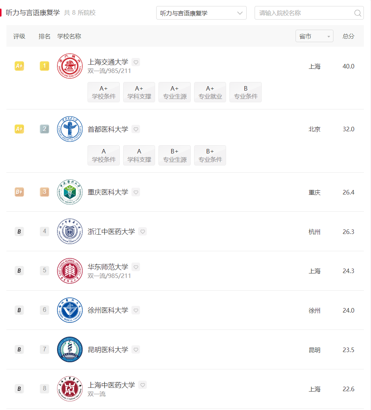Select Kunming Medical University logo
Image resolution: width=371 pixels, height=410 pixels.
pyautogui.click(x=70, y=349)
